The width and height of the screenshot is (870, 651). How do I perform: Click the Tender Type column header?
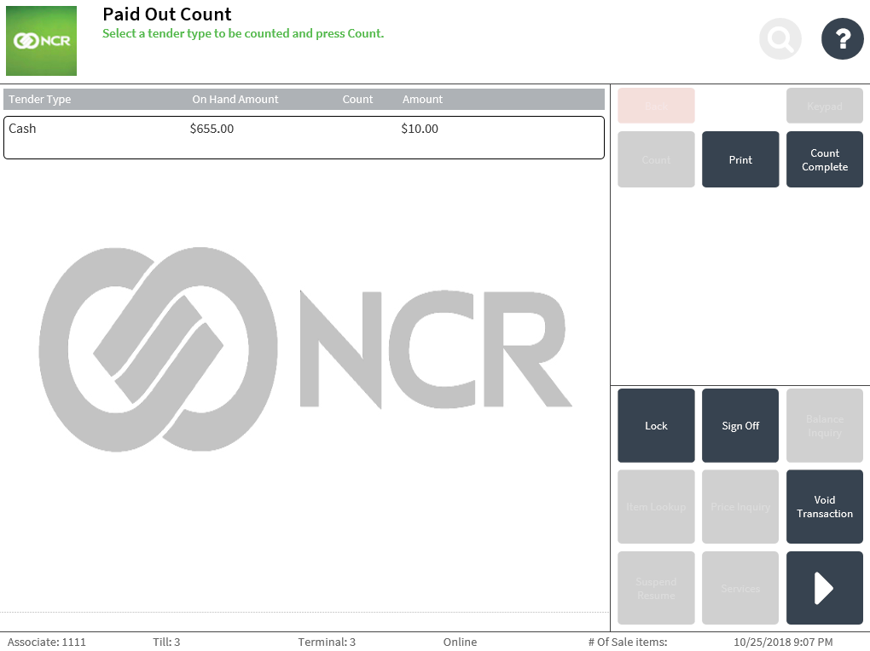(40, 100)
